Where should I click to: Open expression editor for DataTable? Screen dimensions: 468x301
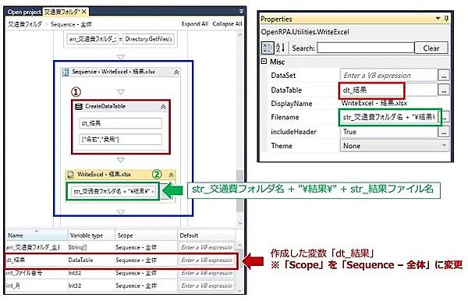coord(444,90)
